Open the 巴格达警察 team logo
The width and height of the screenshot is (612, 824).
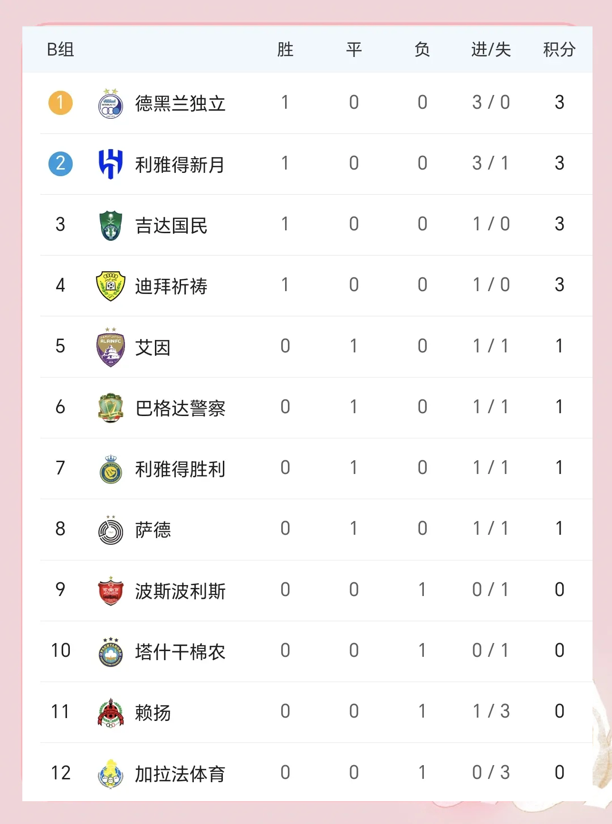point(111,408)
